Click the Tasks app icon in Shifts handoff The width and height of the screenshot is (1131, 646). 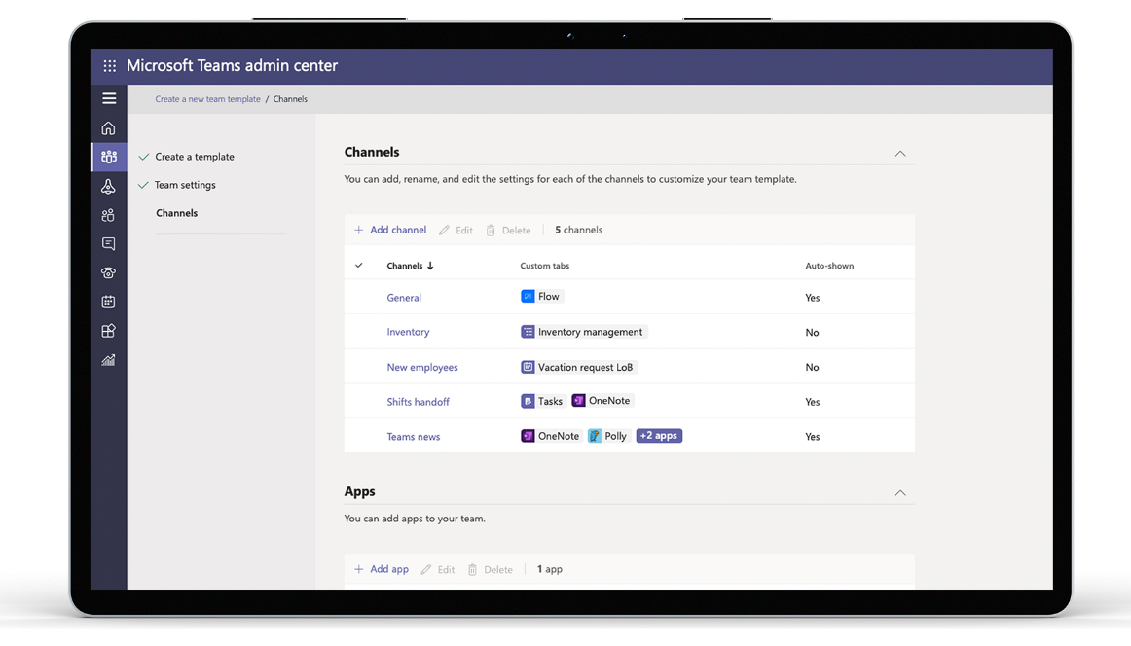(528, 401)
